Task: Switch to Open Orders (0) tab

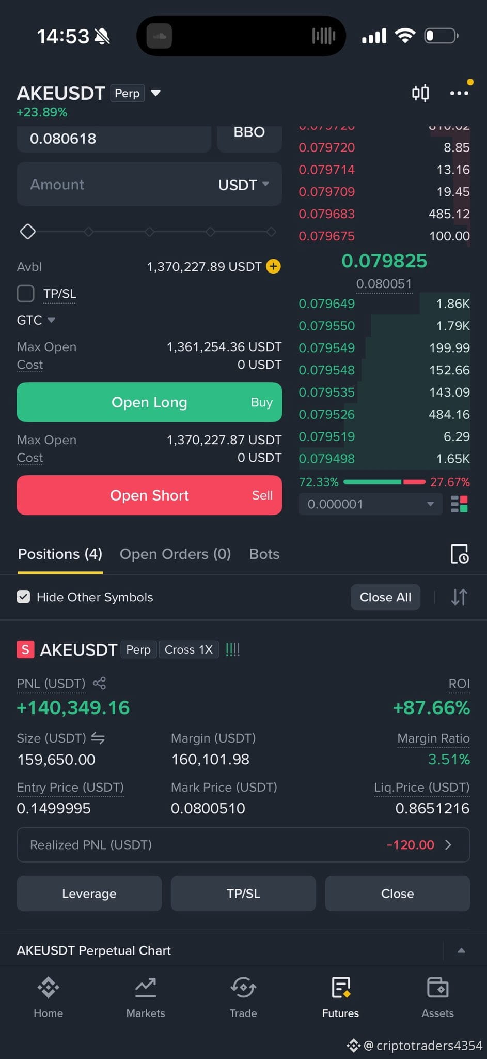Action: pyautogui.click(x=175, y=554)
